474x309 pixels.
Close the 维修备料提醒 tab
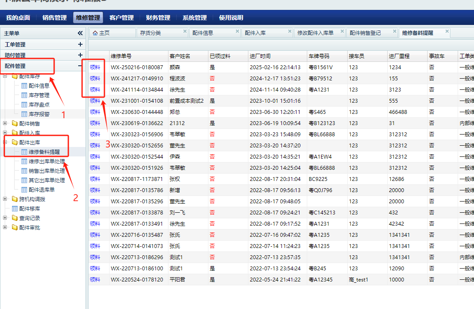tap(447, 31)
